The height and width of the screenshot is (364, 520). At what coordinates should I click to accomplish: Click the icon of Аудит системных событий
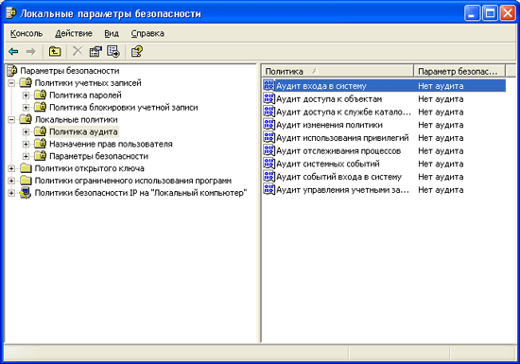point(269,164)
